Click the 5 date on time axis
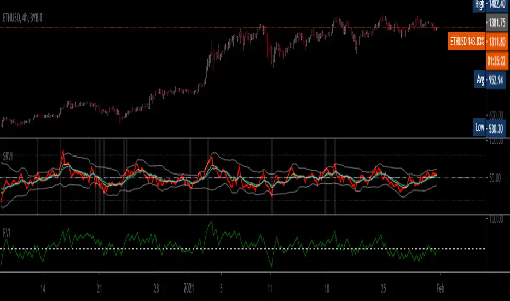The height and width of the screenshot is (301, 510). pyautogui.click(x=221, y=288)
